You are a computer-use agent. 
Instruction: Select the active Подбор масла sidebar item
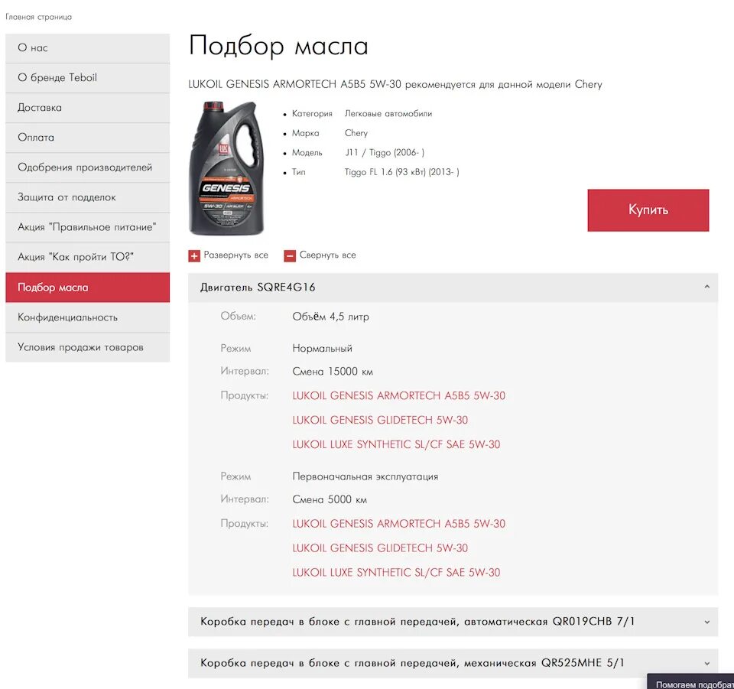point(87,288)
